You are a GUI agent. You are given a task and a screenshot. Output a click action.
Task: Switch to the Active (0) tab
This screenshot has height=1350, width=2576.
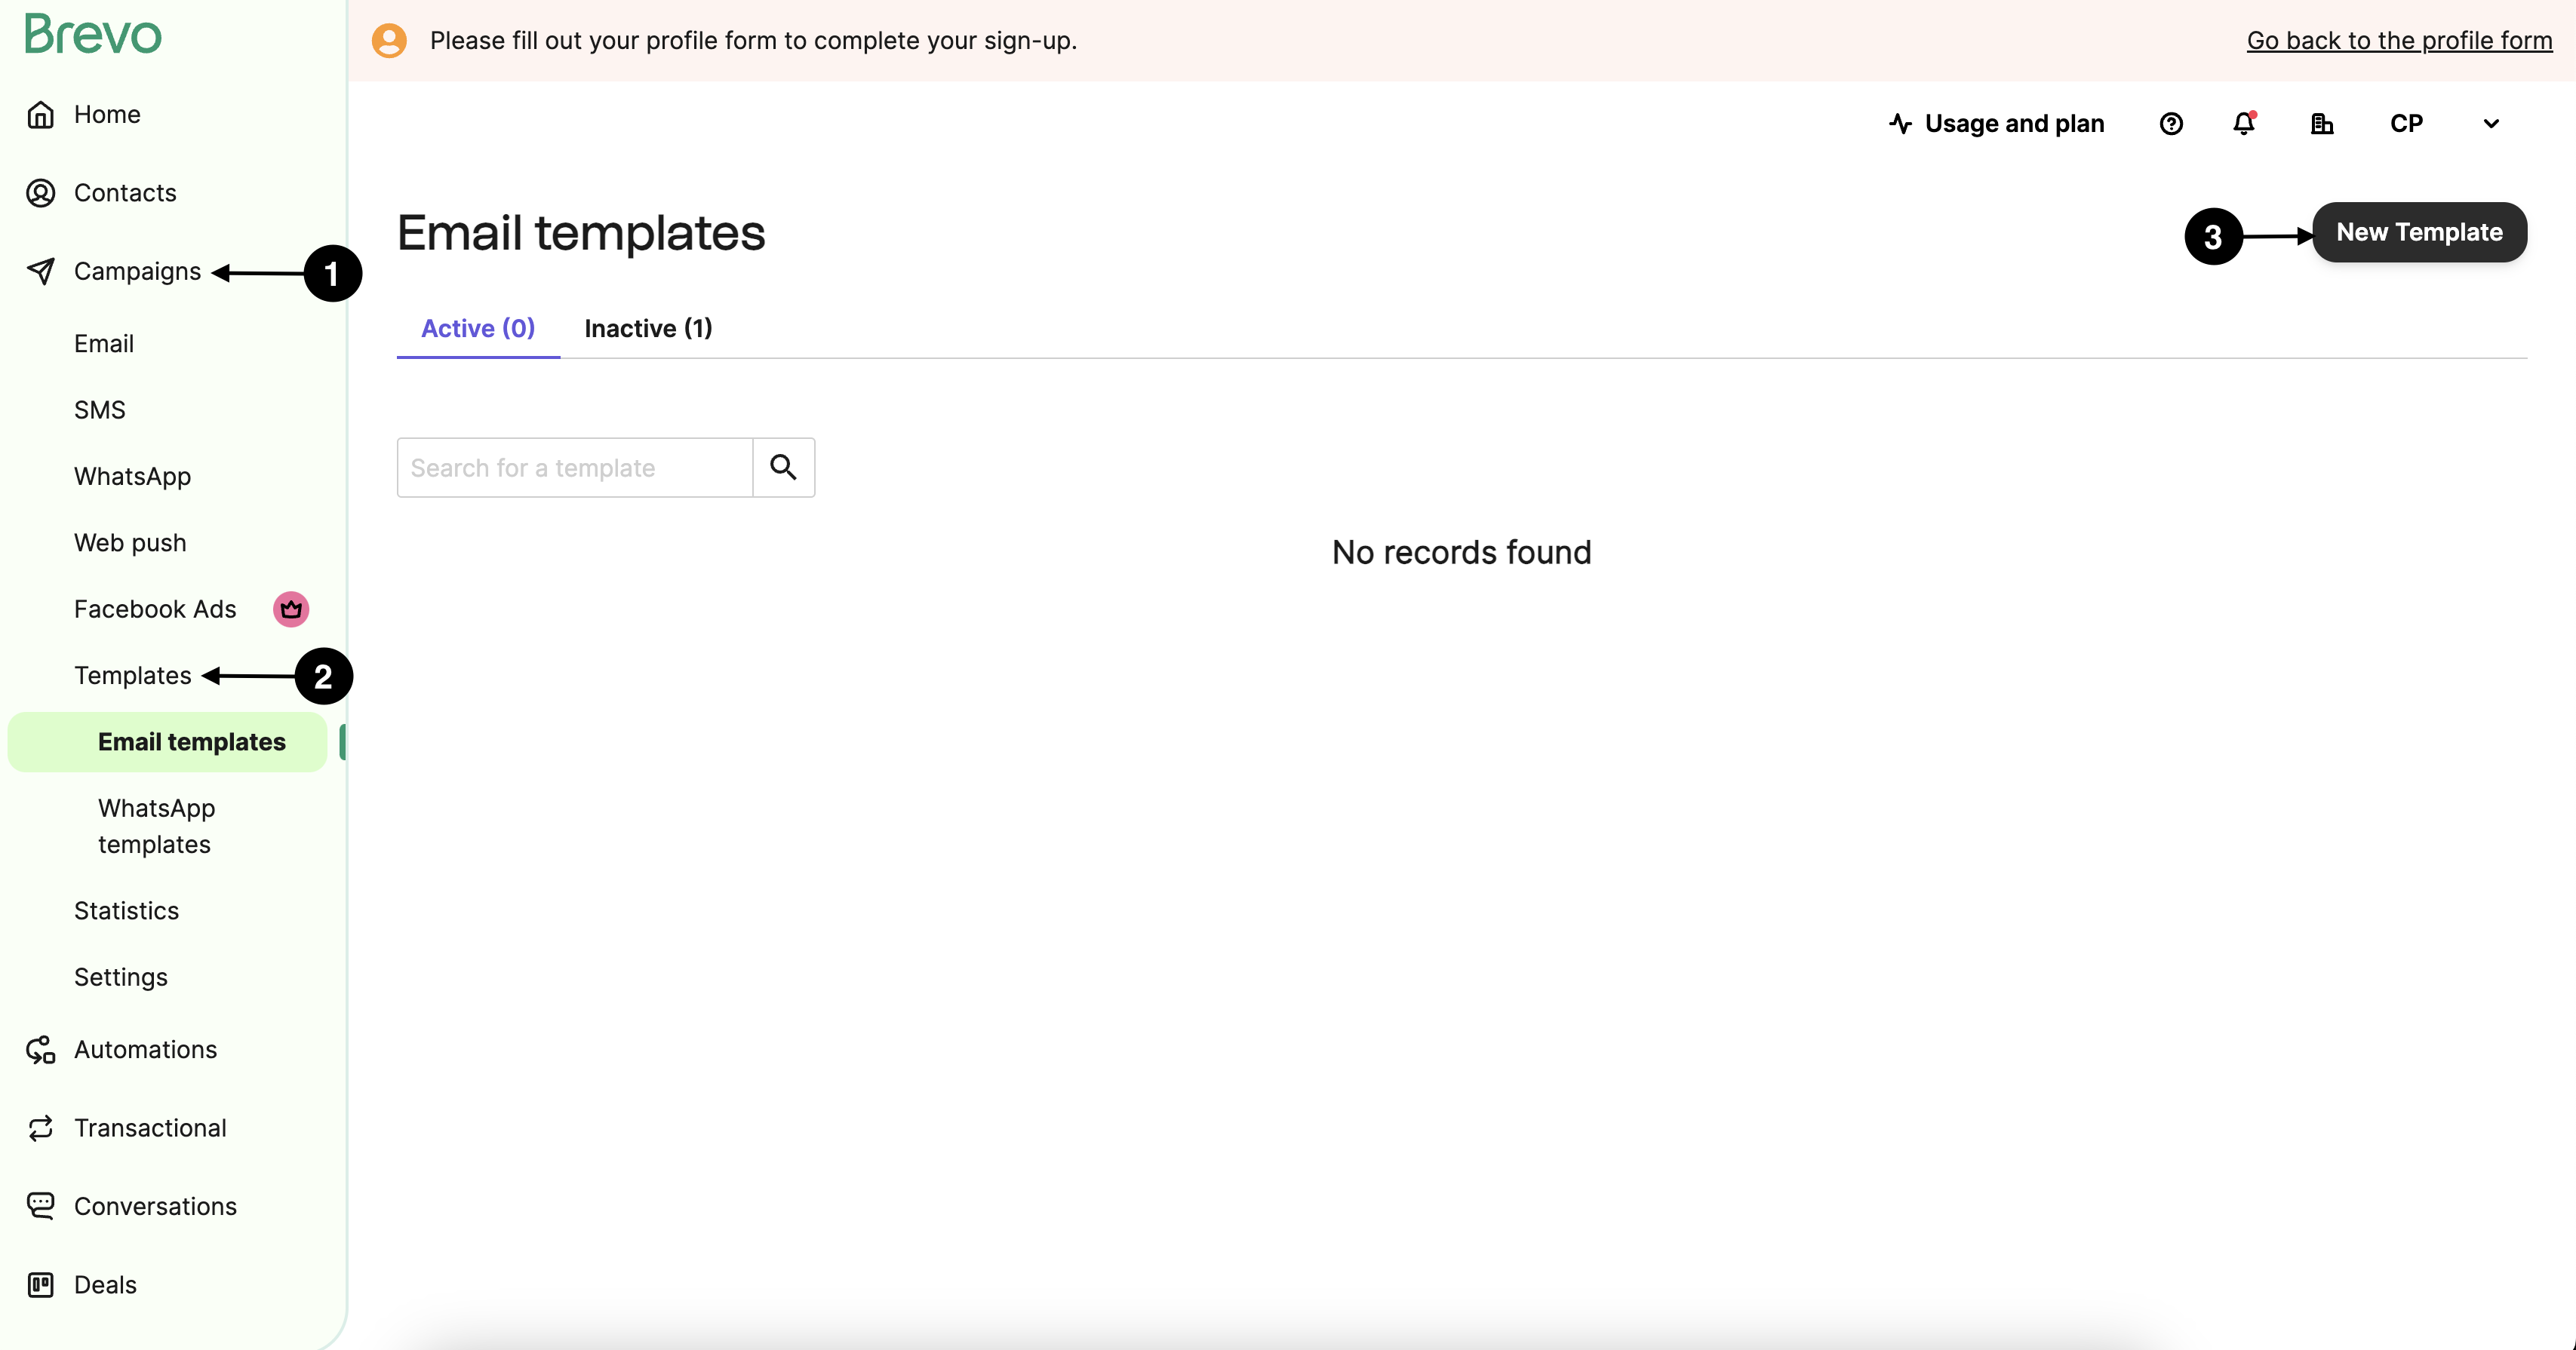point(478,329)
